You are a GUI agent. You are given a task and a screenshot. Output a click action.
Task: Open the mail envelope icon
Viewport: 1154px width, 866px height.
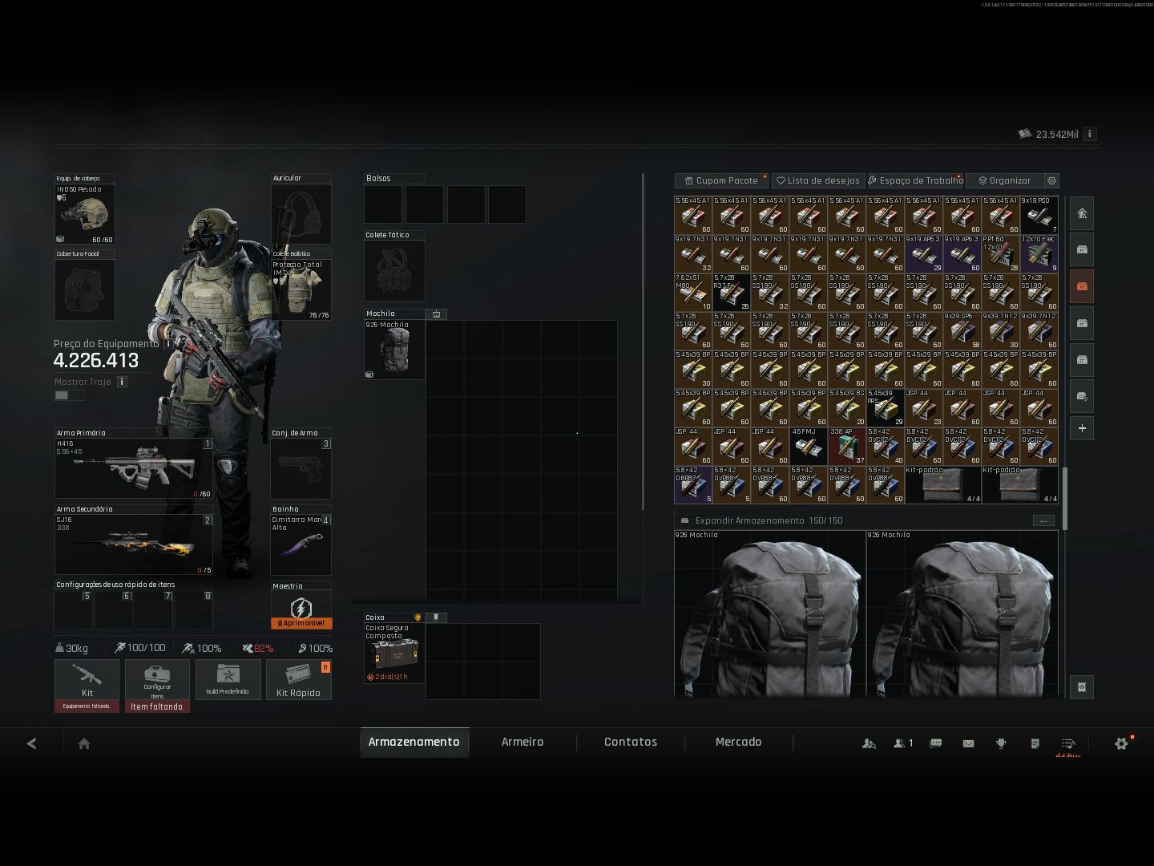tap(968, 743)
